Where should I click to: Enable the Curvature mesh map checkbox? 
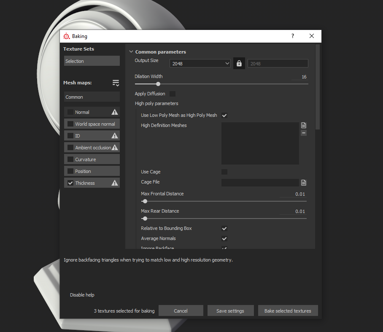tap(70, 159)
